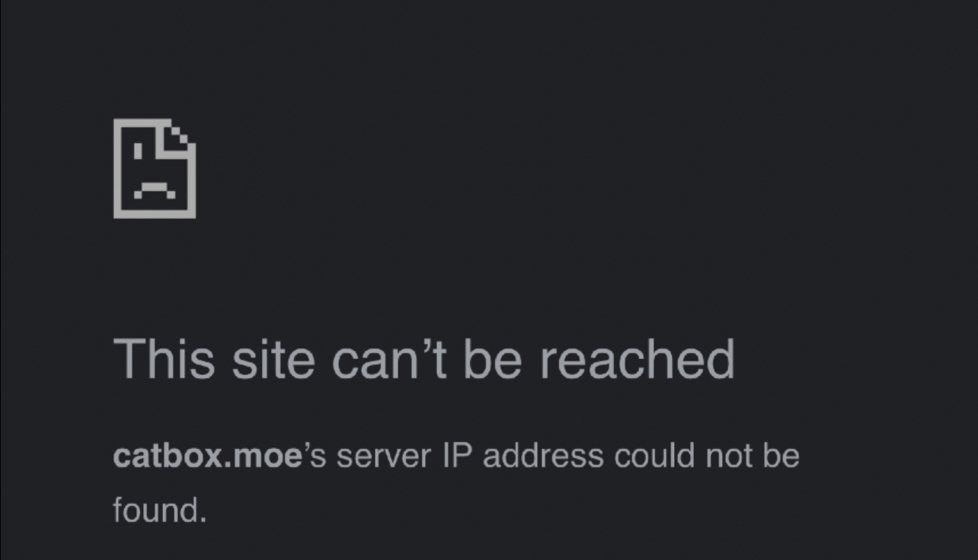Viewport: 978px width, 560px height.
Task: Click the "This site can't be reached" heading
Action: (x=423, y=358)
